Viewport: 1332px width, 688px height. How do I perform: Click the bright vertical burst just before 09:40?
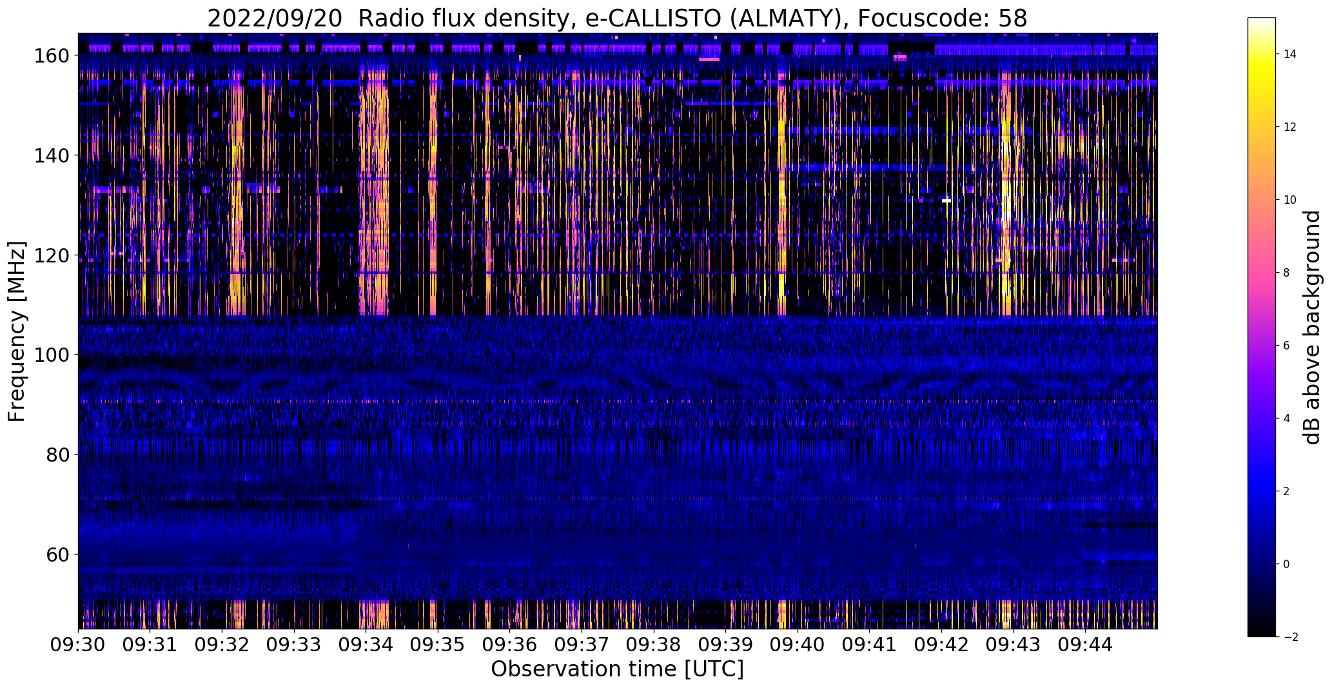click(781, 193)
